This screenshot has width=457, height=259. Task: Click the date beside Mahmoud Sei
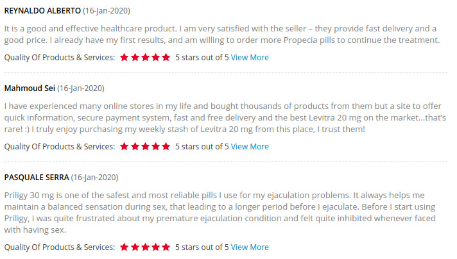tap(81, 88)
